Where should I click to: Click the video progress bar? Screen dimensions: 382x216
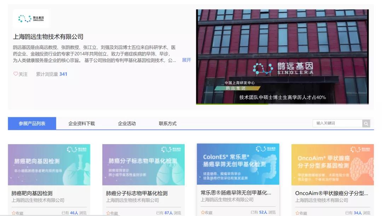(282, 104)
